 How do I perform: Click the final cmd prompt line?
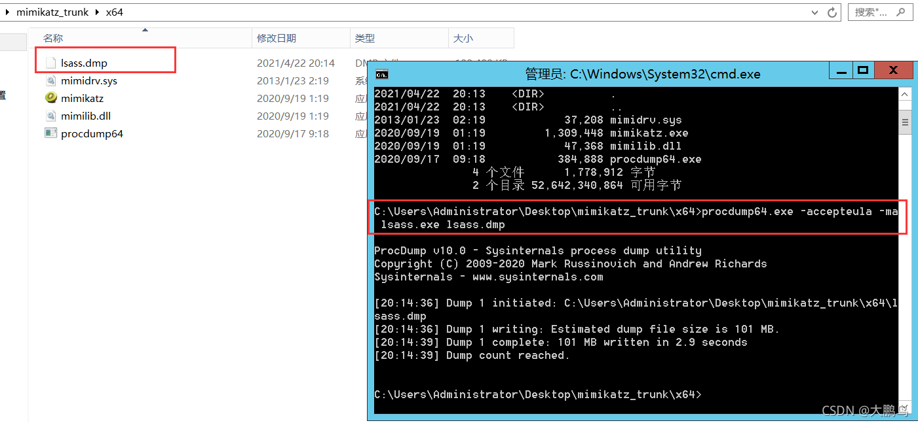coord(538,394)
